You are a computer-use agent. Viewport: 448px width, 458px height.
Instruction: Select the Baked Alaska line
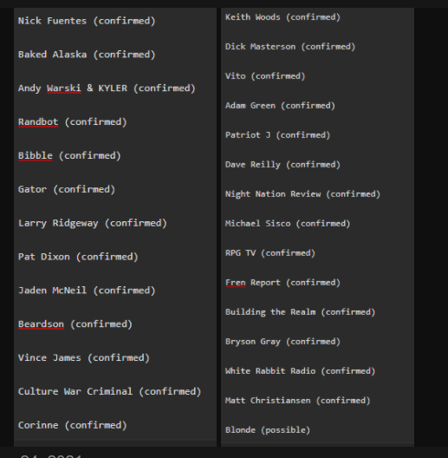87,55
